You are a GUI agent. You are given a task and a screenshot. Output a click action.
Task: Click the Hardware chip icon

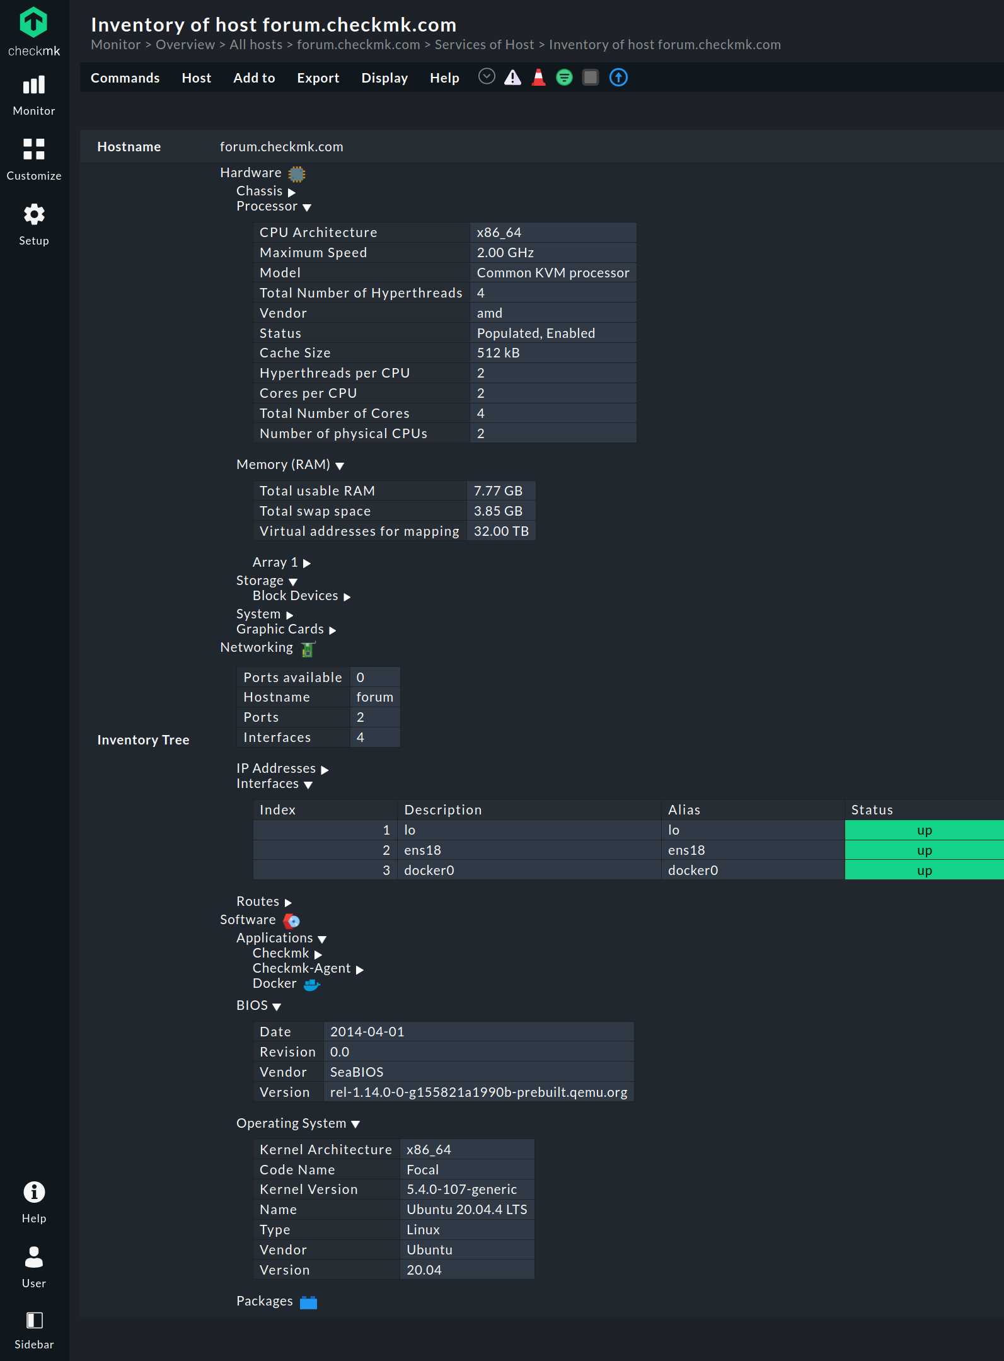point(297,174)
